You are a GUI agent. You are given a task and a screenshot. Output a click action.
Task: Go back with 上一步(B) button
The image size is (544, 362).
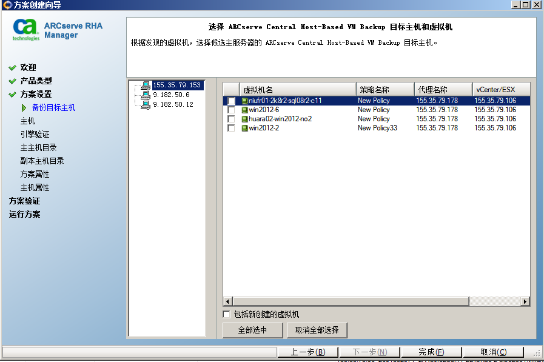[x=307, y=352]
